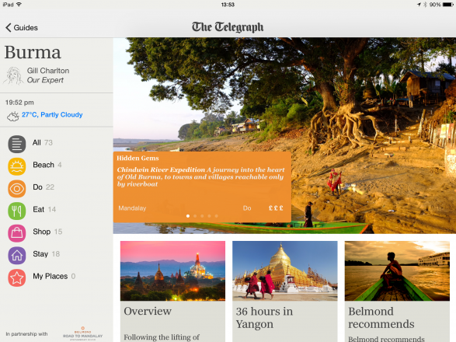Tap the back chevron beside Guides

[x=8, y=28]
